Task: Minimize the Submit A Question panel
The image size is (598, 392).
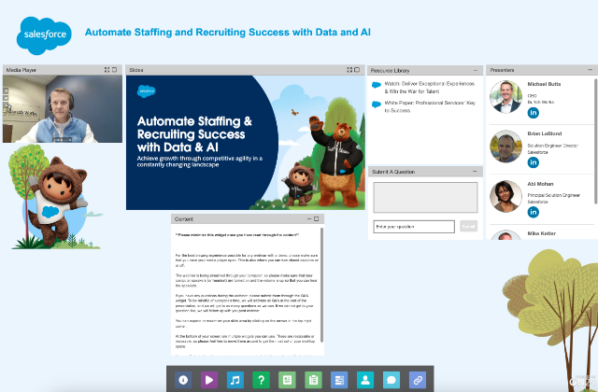Action: (475, 172)
